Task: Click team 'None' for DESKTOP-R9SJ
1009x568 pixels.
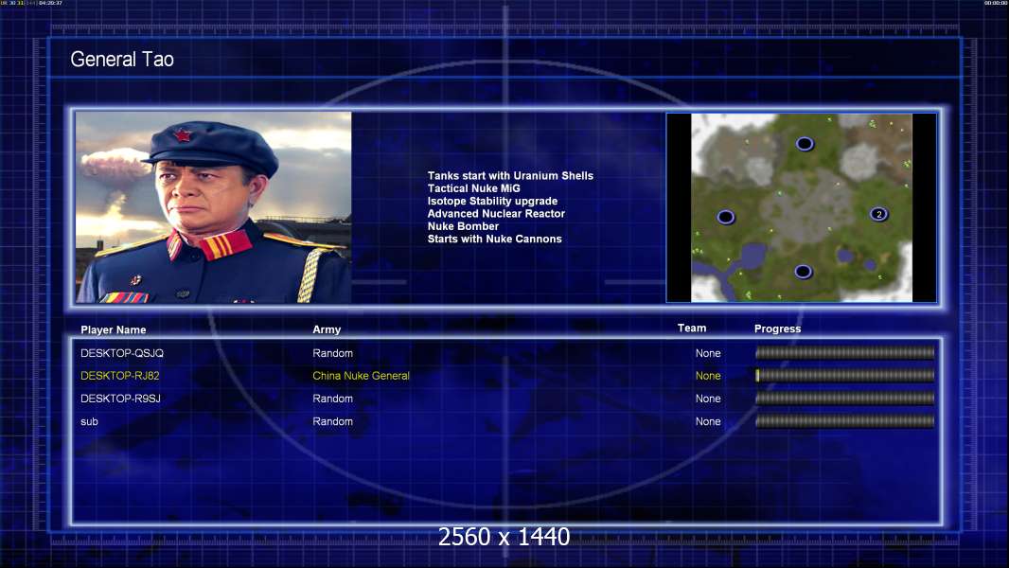Action: (708, 399)
